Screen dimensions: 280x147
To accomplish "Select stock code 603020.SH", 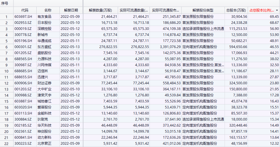I will (23, 107).
